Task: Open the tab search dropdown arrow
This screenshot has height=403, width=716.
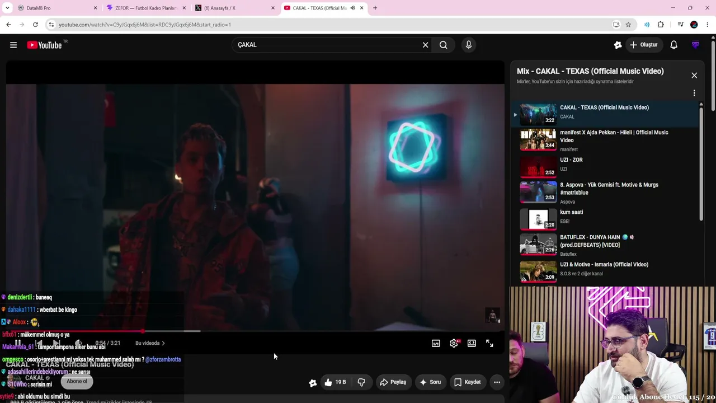Action: pyautogui.click(x=7, y=8)
